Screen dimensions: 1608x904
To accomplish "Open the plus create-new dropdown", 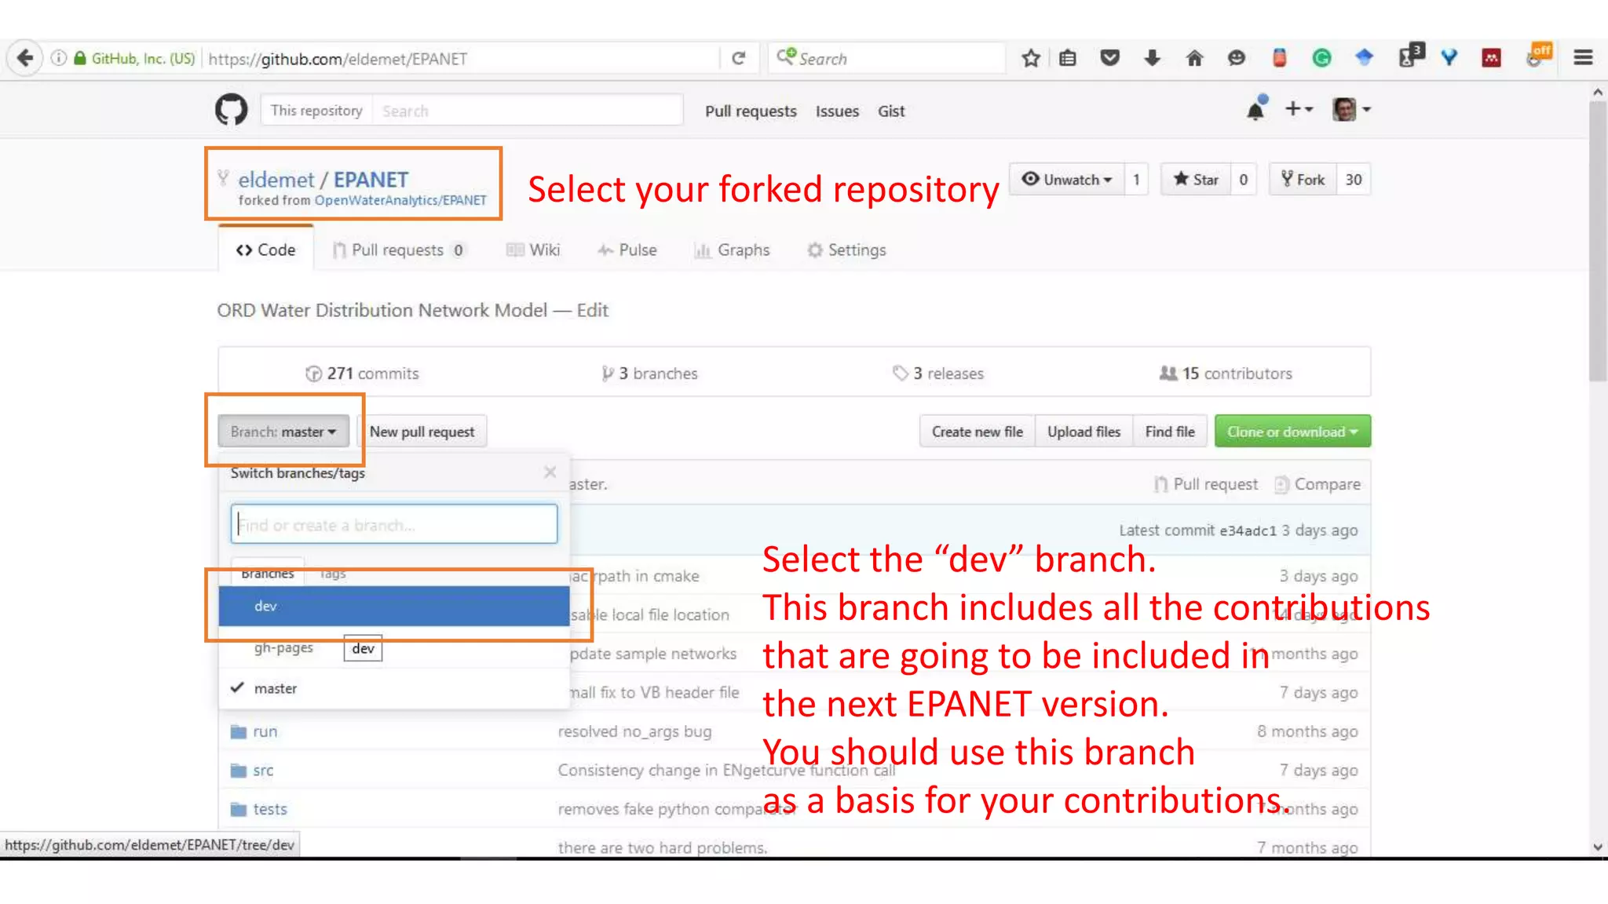I will point(1299,109).
